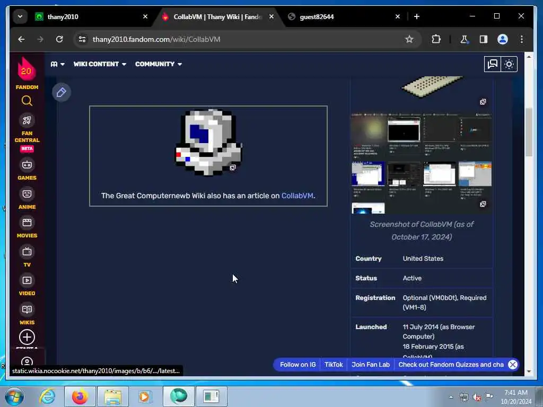Image resolution: width=543 pixels, height=407 pixels.
Task: Launch Firefox from taskbar
Action: coord(80,396)
